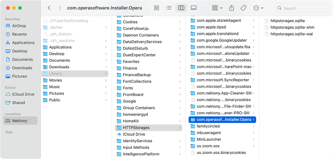
Task: Switch to icon grid view
Action: tap(157, 8)
